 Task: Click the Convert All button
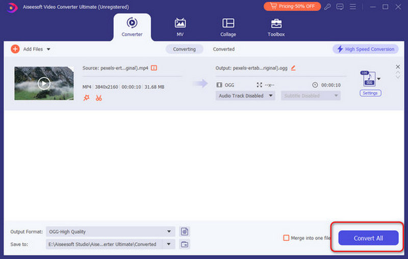[368, 238]
